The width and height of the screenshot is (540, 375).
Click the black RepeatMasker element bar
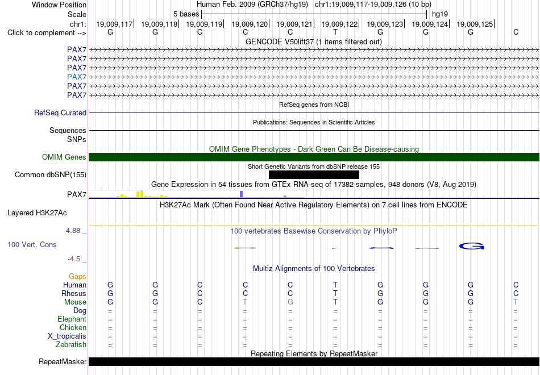click(314, 361)
